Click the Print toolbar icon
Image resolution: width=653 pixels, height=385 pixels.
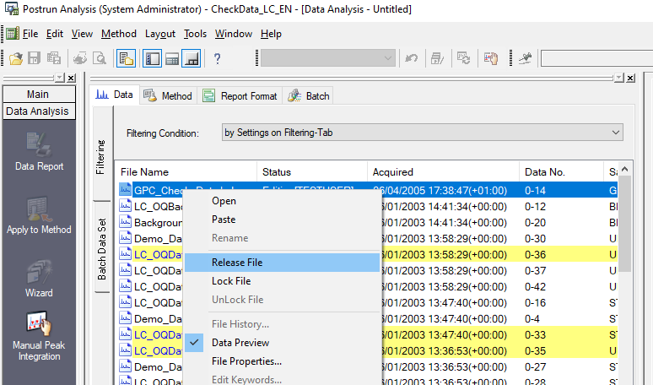(80, 58)
